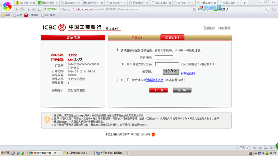Select the 工银e支付 payment tab
This screenshot has width=278, height=156.
tap(172, 37)
